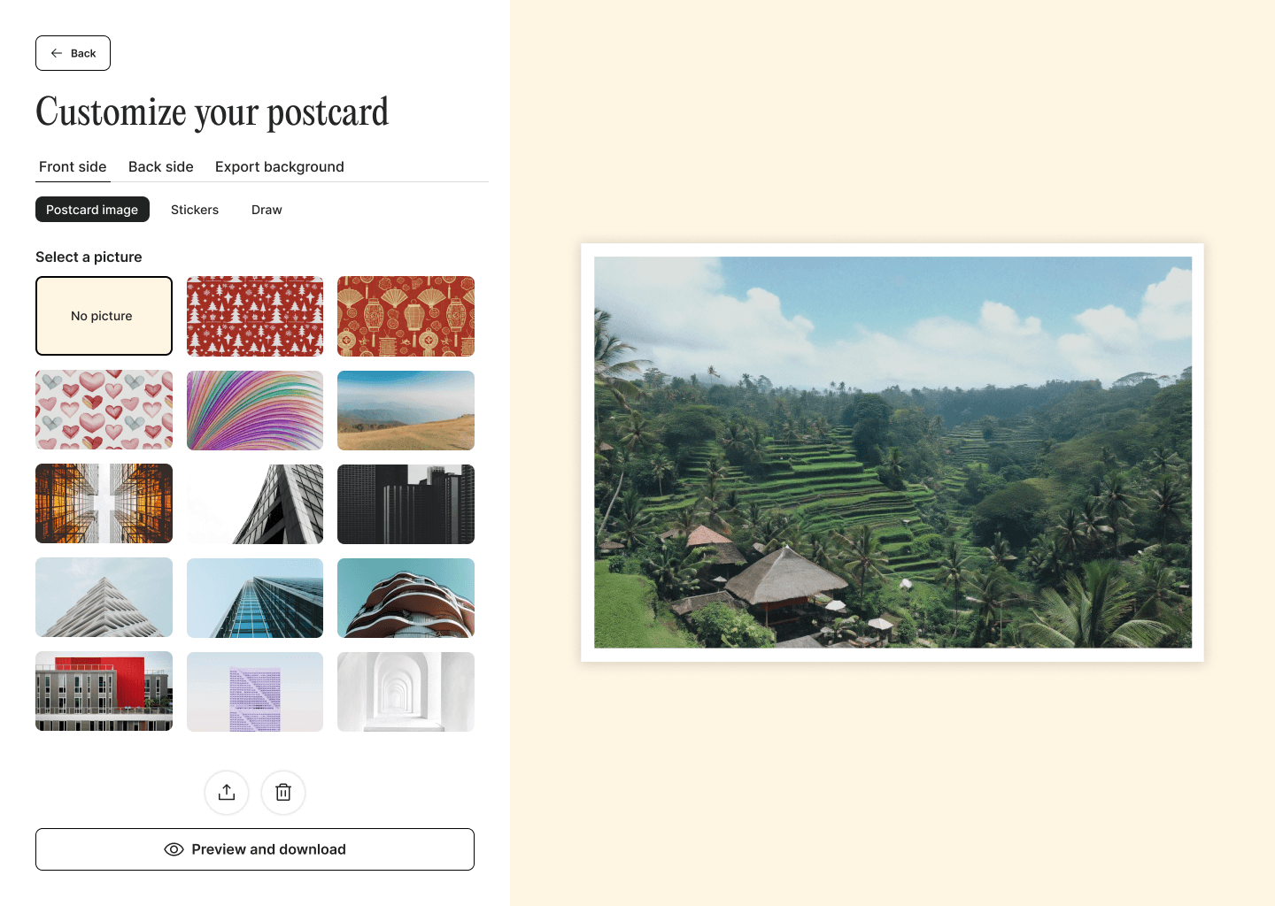This screenshot has height=906, width=1275.
Task: Select the hillside landscape thumbnail
Action: 406,411
